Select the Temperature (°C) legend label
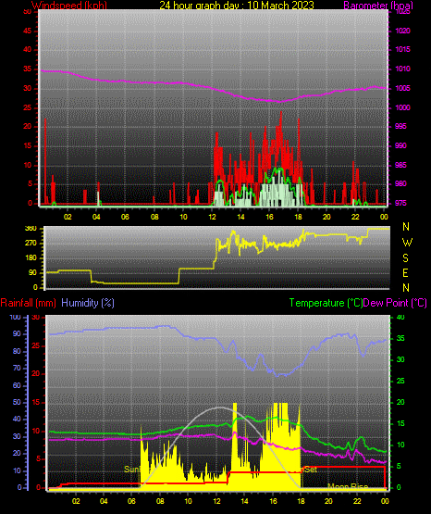431x514 pixels. click(x=326, y=303)
